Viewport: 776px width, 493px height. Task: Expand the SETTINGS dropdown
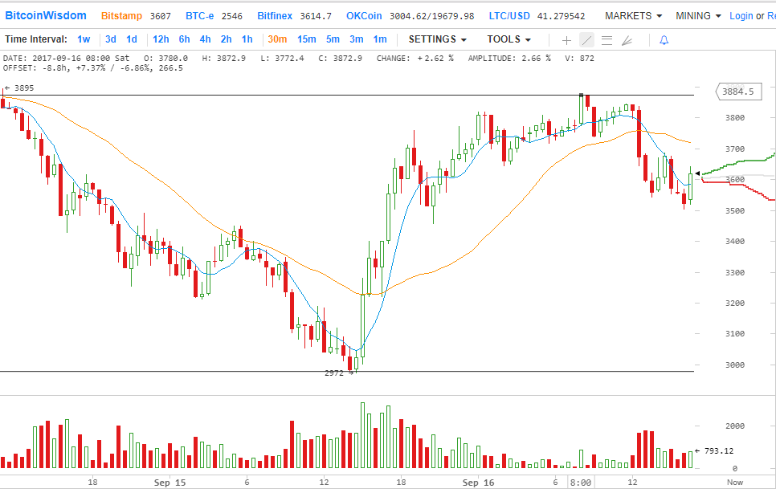(x=437, y=39)
